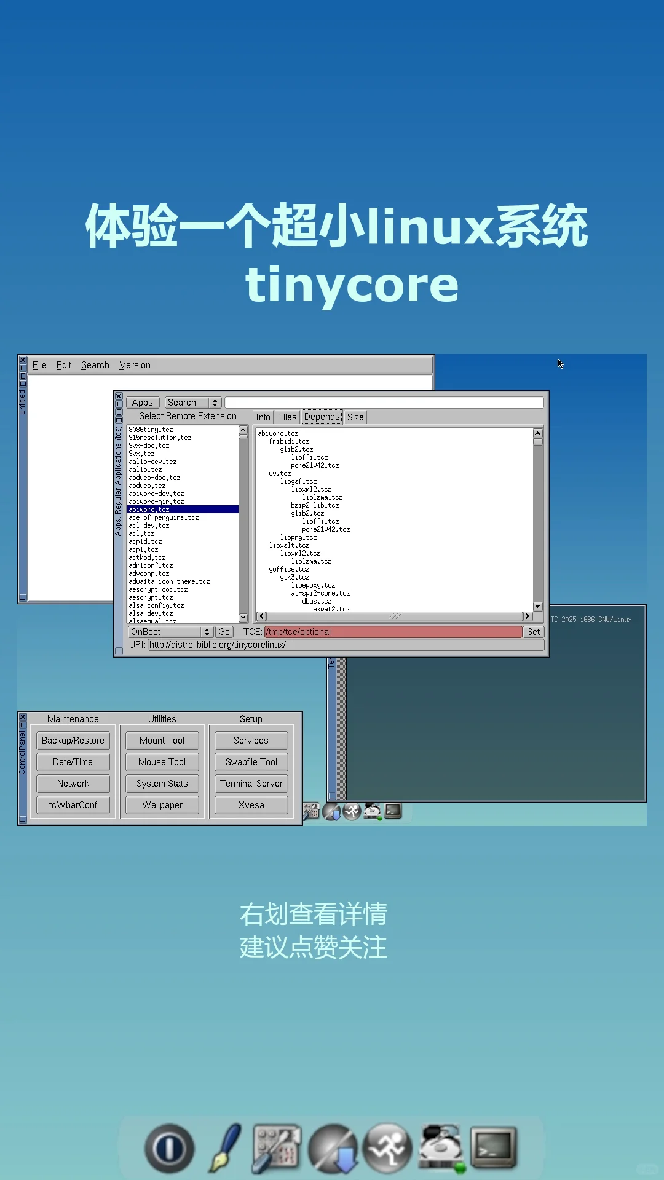Select aescrypt.tcz in the extension list
Screen dimensions: 664x1180
(183, 597)
